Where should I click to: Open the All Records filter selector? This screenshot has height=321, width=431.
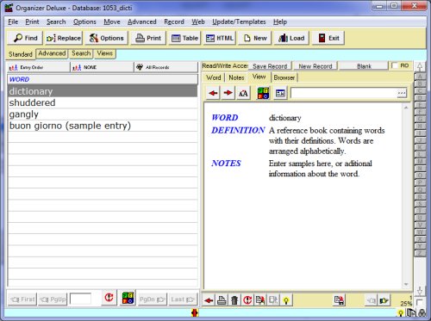[x=166, y=67]
